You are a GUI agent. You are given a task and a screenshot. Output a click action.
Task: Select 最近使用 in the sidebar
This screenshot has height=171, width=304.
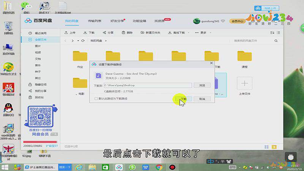point(41,33)
